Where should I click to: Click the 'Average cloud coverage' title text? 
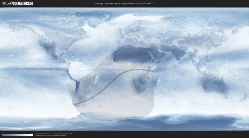coord(124,3)
